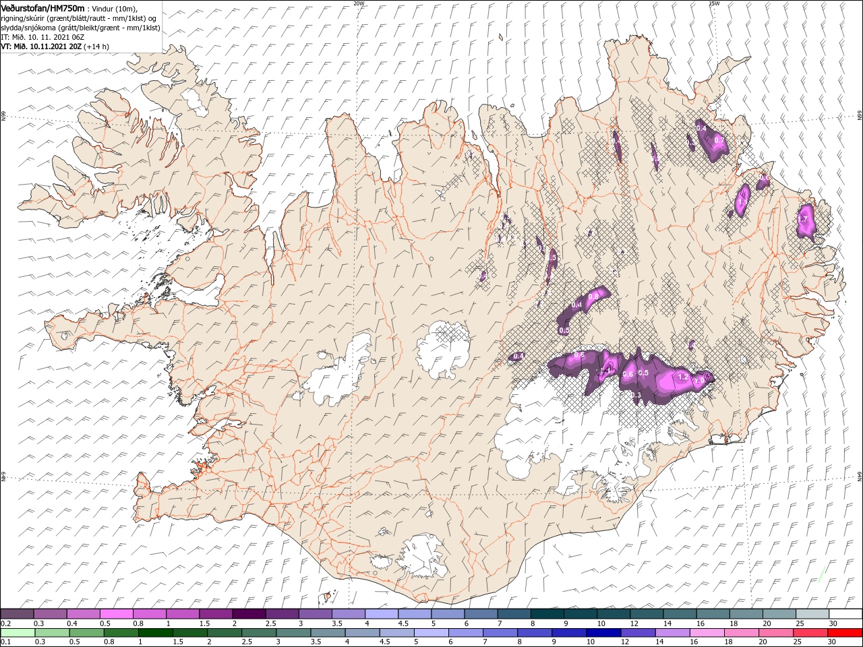Click the 'VT: Mið. 10.11.2021 20Z (+14 h)' line
This screenshot has width=863, height=647.
tap(55, 47)
